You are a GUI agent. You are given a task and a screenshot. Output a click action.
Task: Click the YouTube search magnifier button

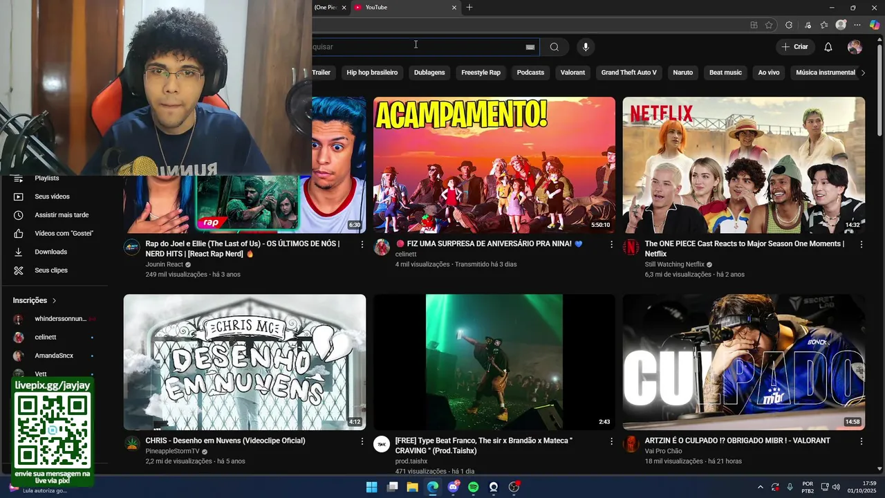[555, 47]
